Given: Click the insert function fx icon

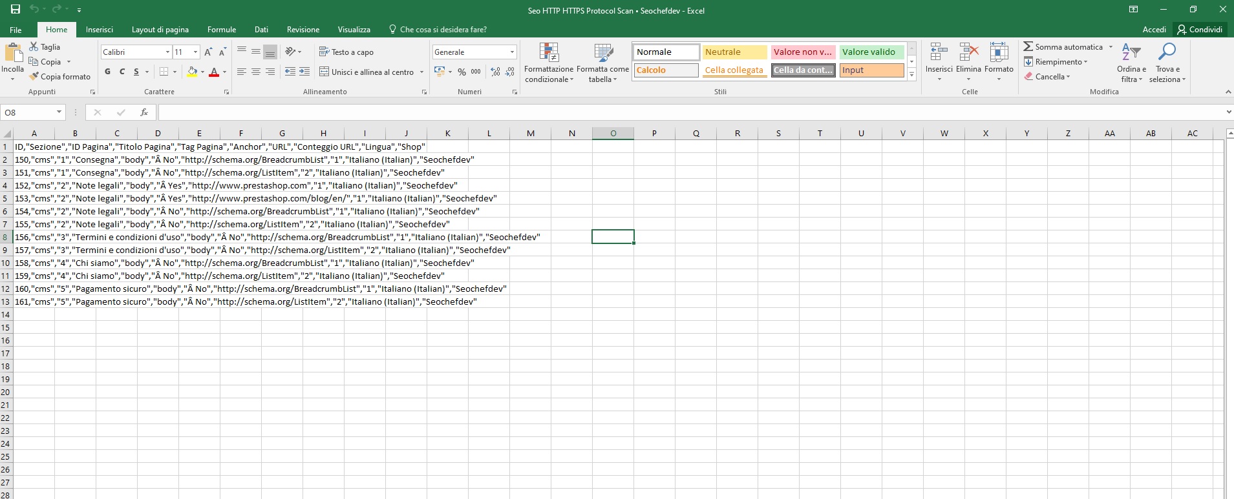Looking at the screenshot, I should 144,112.
